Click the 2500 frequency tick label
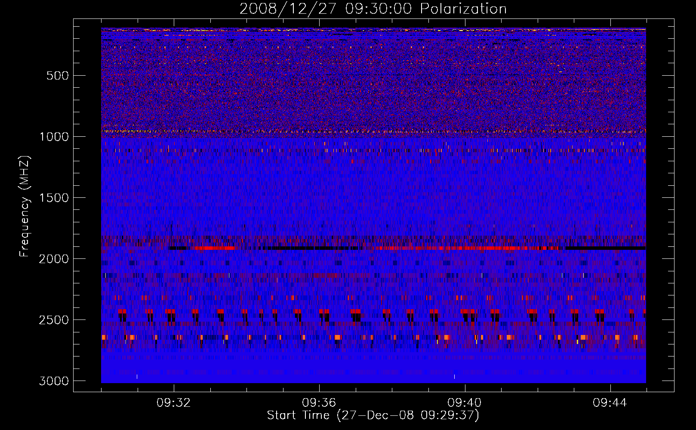This screenshot has width=696, height=430. point(54,320)
